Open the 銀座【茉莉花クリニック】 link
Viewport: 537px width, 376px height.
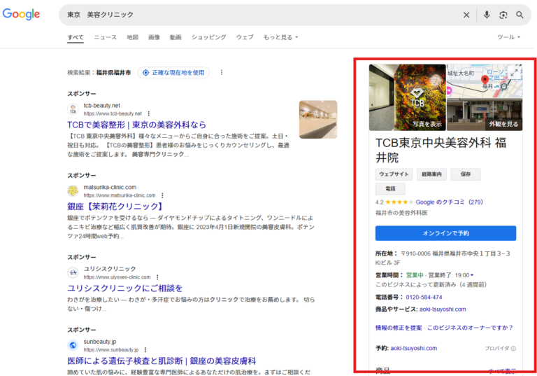[x=115, y=207]
